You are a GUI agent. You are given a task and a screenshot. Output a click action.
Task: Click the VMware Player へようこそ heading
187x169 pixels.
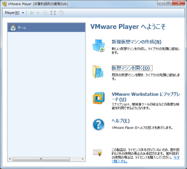[x=128, y=27]
